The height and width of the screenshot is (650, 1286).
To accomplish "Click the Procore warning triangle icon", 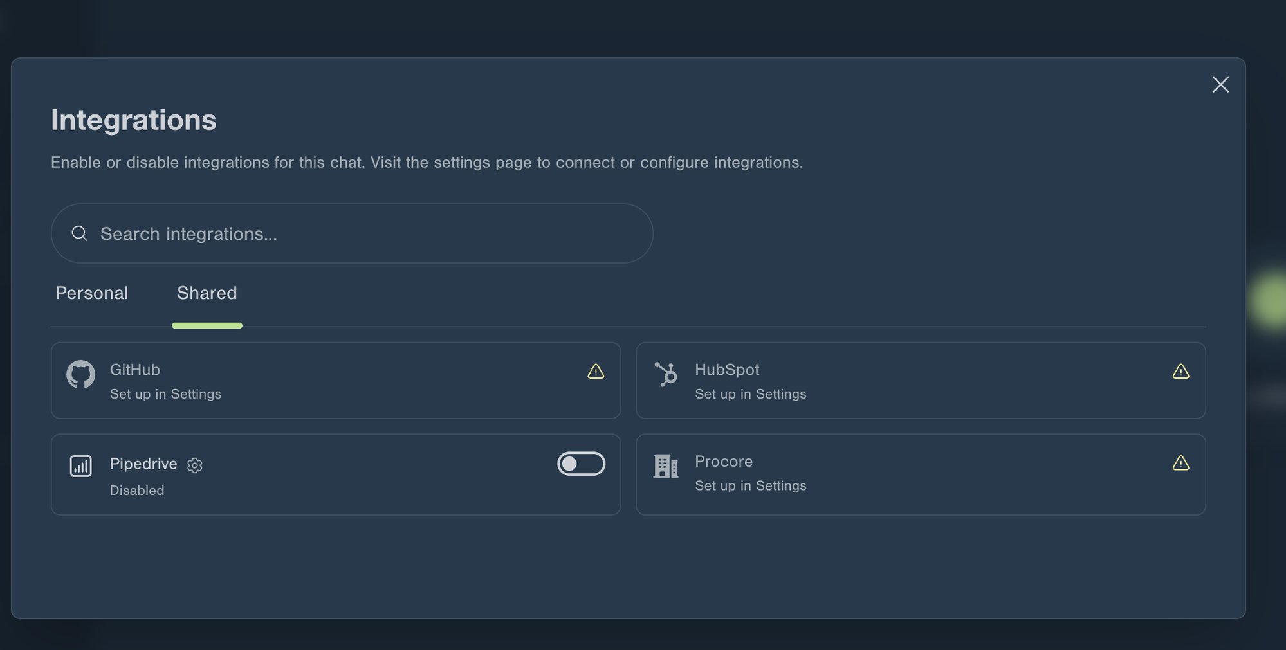I will 1180,463.
